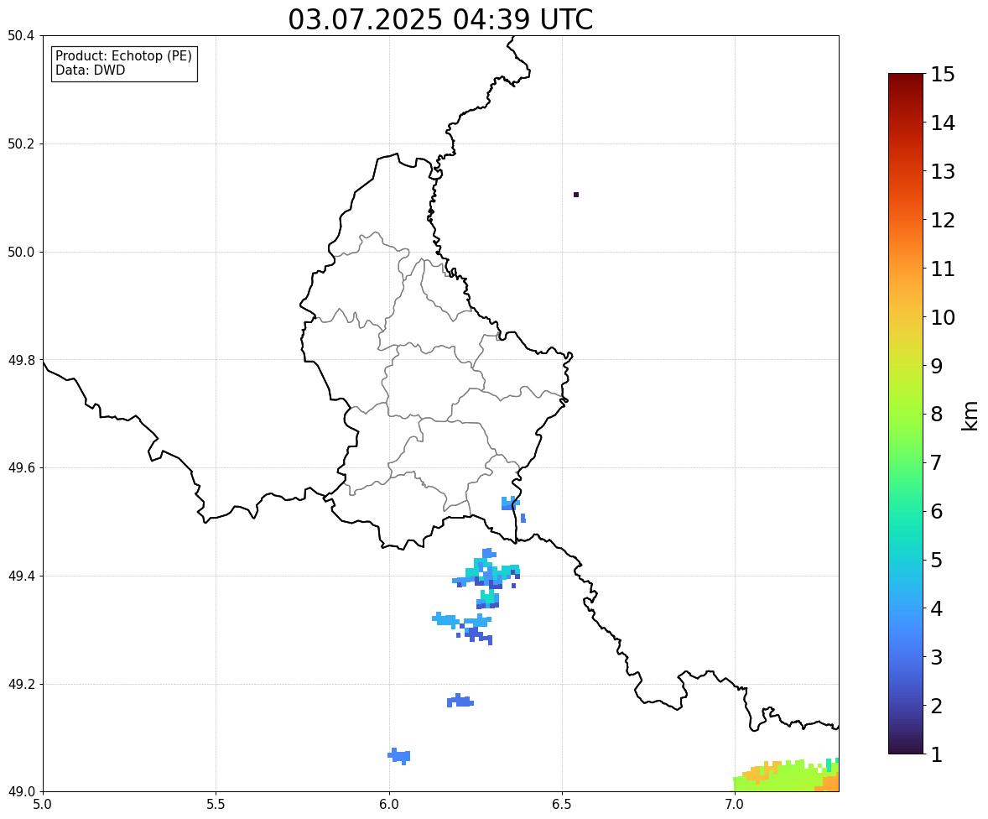Image resolution: width=988 pixels, height=819 pixels.
Task: Select the 2 tick on colorbar
Action: (x=937, y=706)
